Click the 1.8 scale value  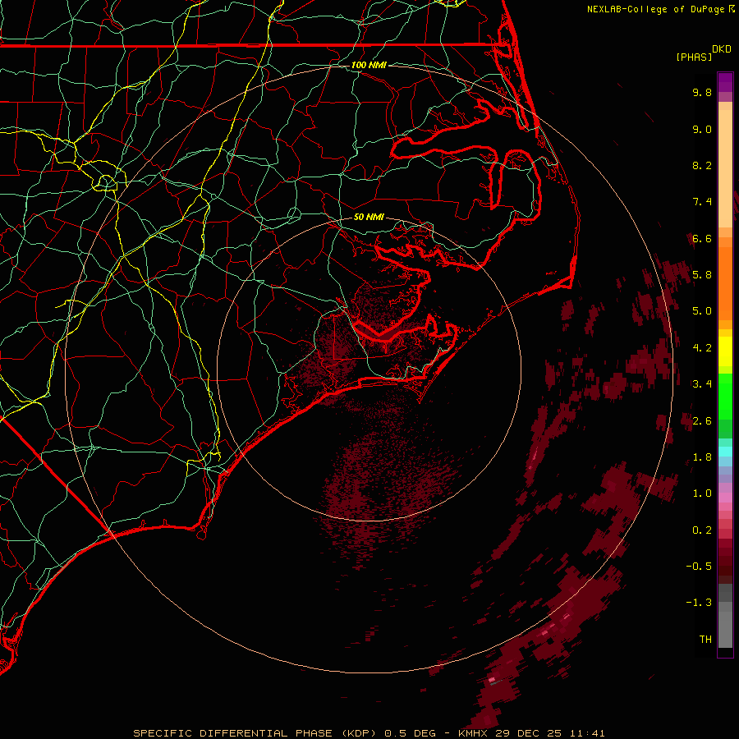tap(702, 457)
